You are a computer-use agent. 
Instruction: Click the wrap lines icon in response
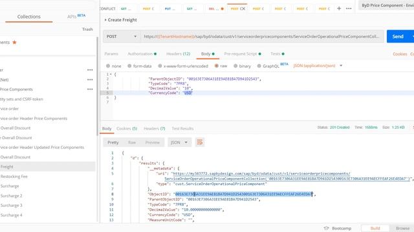(200, 142)
